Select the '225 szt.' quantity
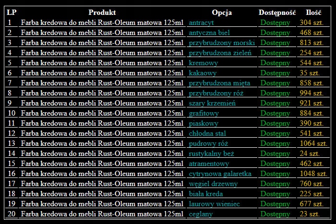 pos(312,194)
